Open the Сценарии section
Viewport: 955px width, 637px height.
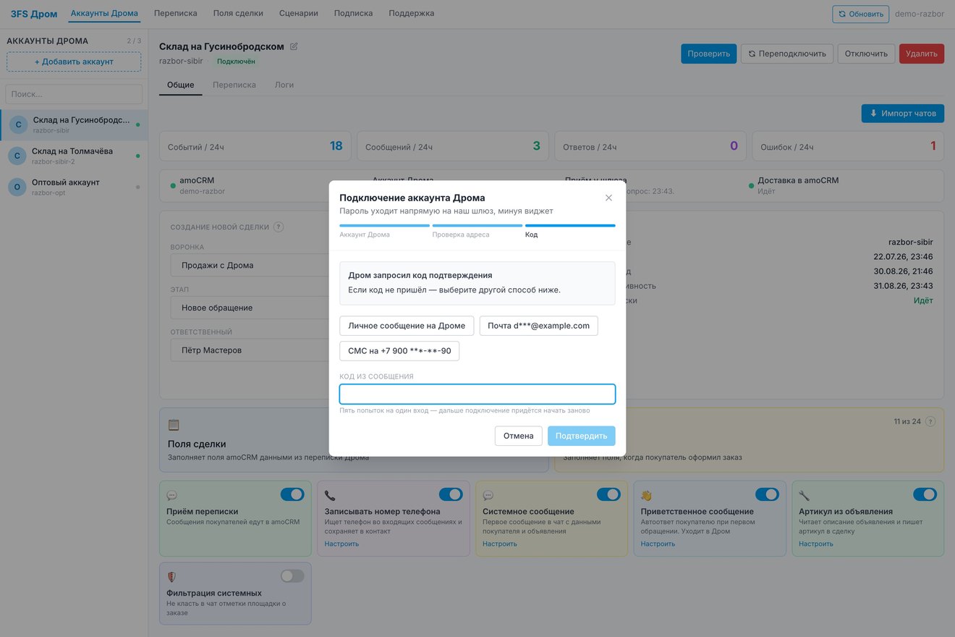[x=299, y=13]
